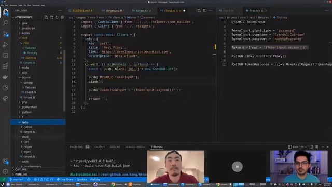The width and height of the screenshot is (332, 187).
Task: Open the Search view in activity bar
Action: (5, 23)
